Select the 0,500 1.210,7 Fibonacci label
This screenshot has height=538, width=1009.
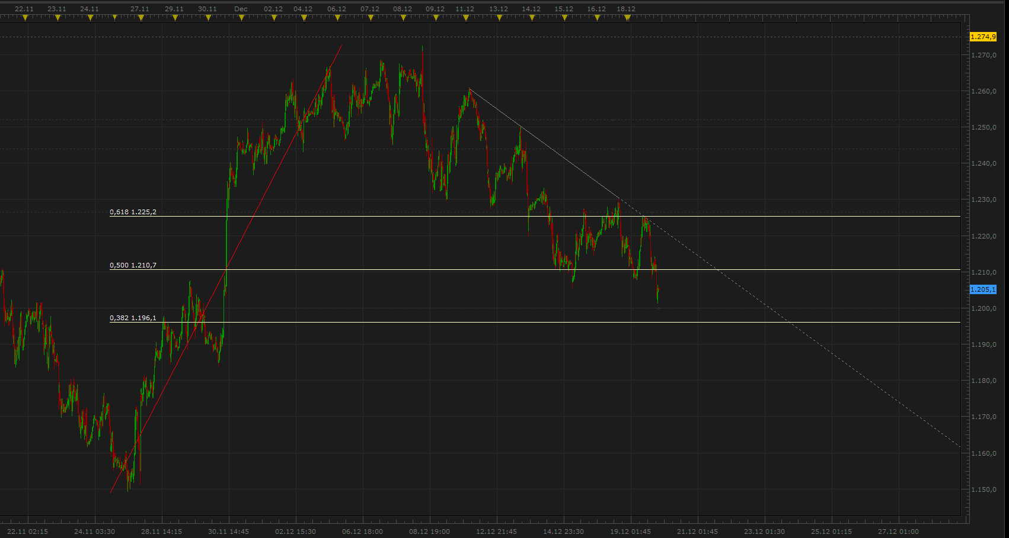[133, 265]
